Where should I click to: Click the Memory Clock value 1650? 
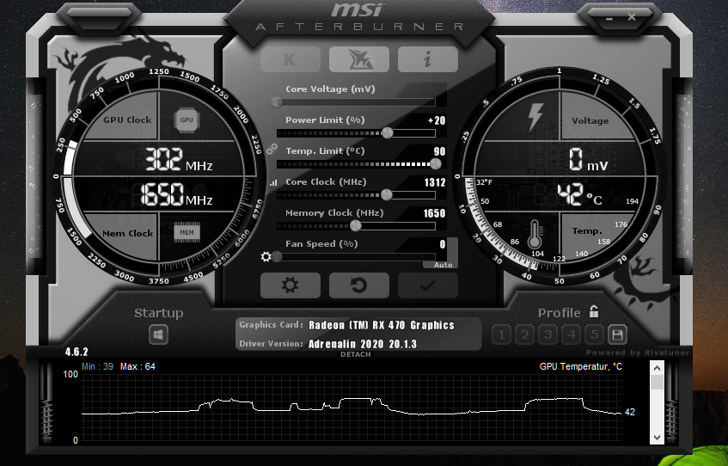[x=435, y=214]
